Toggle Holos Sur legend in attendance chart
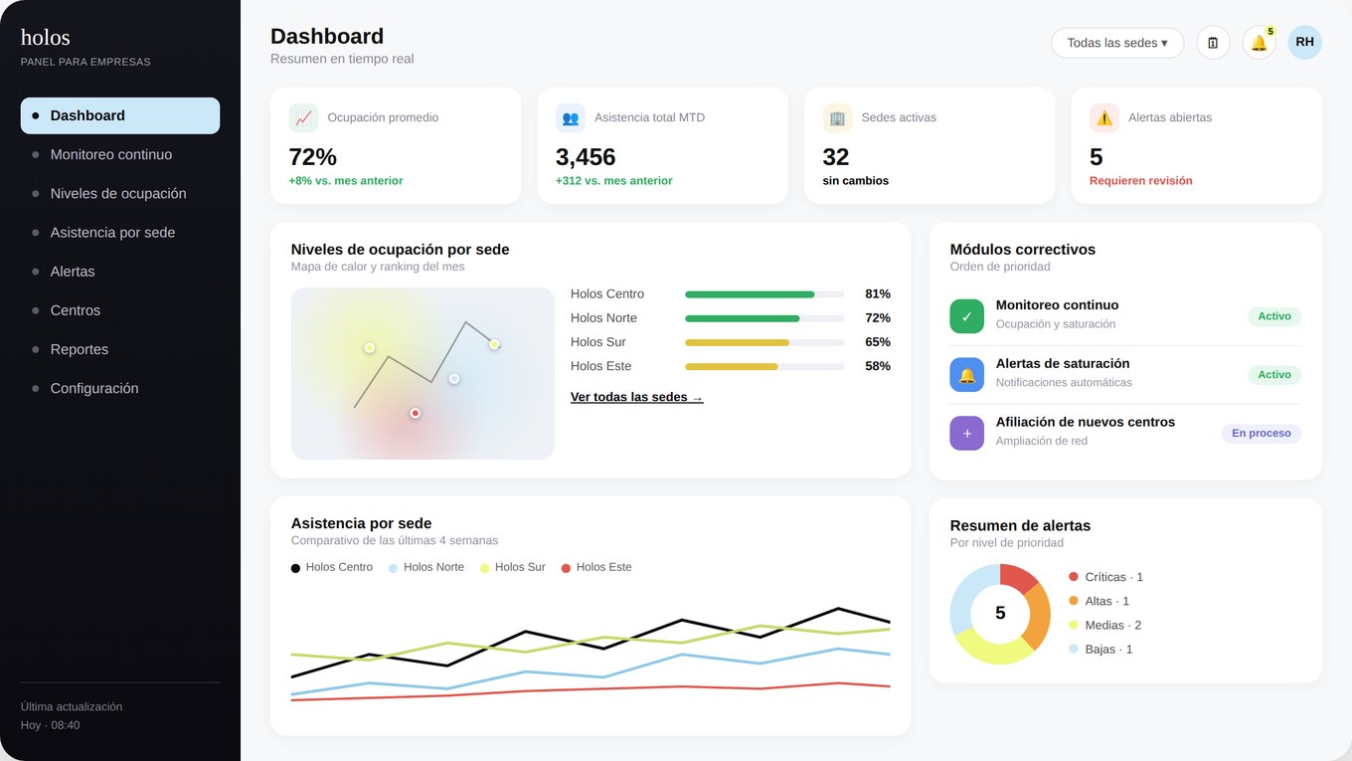1352x761 pixels. point(513,567)
